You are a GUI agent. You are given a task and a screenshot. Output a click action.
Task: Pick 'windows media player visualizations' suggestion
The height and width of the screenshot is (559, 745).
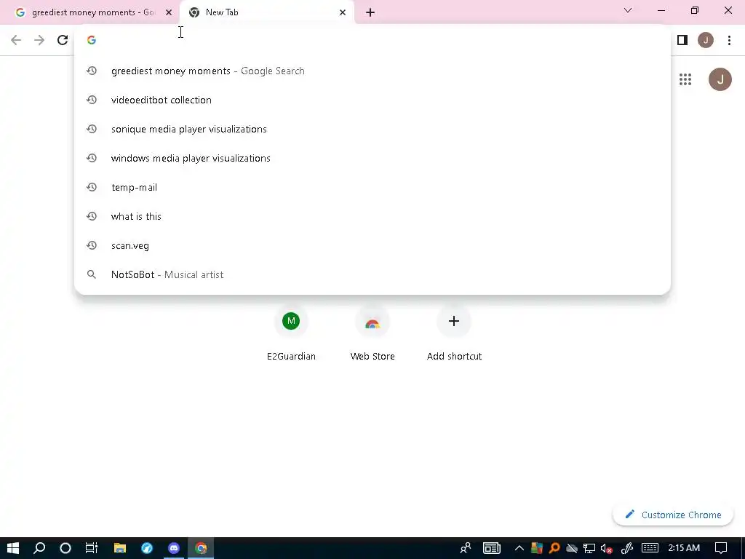(372, 158)
